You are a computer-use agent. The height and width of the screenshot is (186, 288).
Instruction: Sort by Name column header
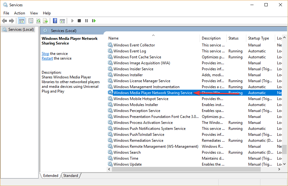point(153,38)
